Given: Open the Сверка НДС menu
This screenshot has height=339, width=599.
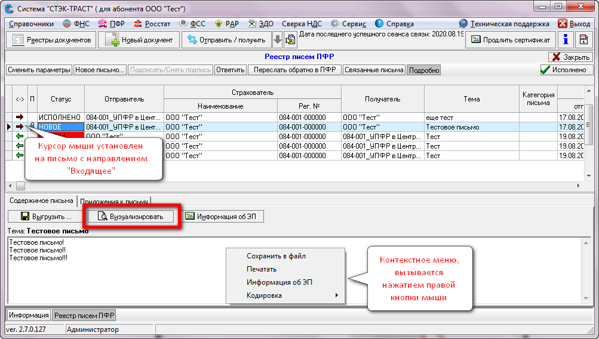Looking at the screenshot, I should 302,24.
